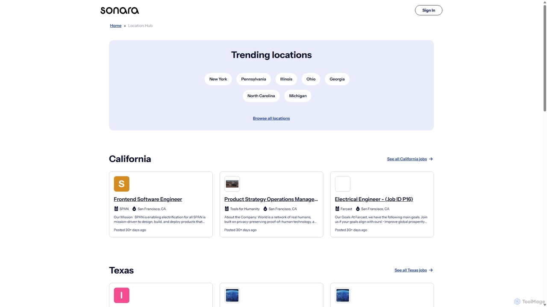Click building icon next to SPAN
547x307 pixels.
coord(116,209)
